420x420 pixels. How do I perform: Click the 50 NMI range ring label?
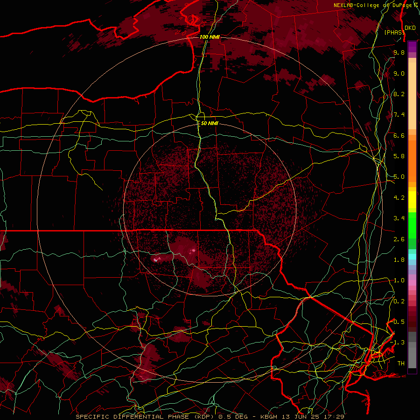(x=210, y=124)
